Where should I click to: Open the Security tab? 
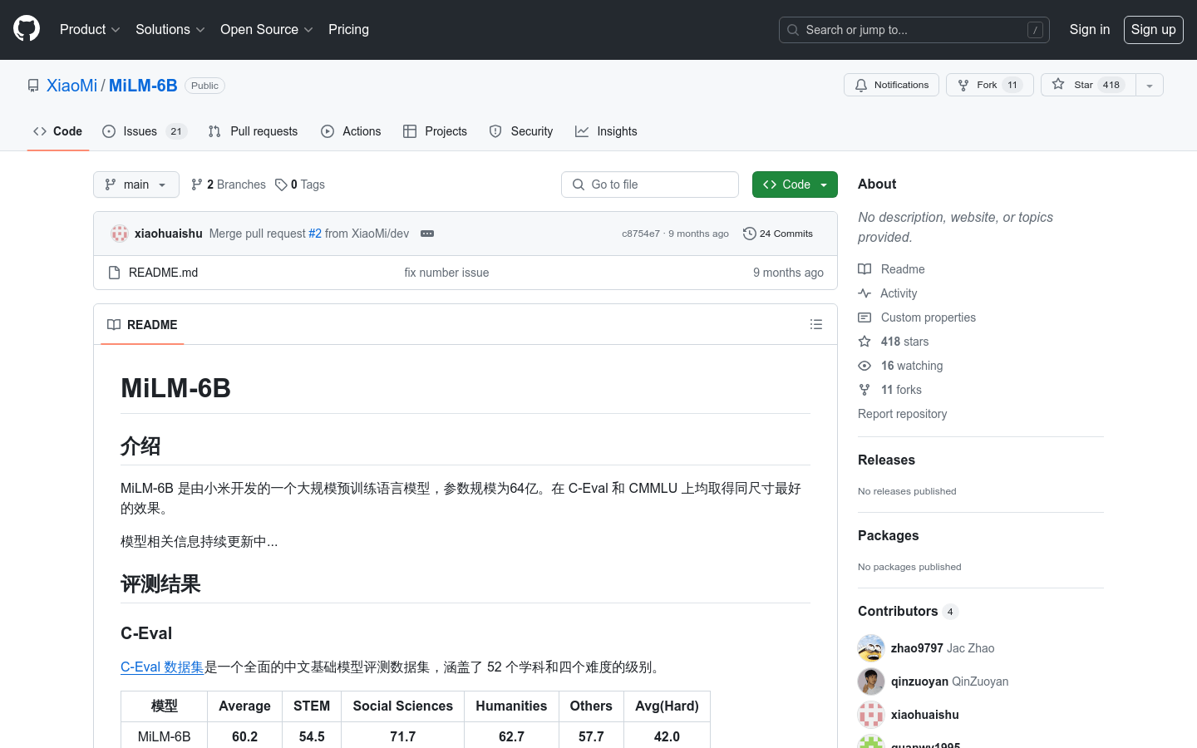coord(521,131)
